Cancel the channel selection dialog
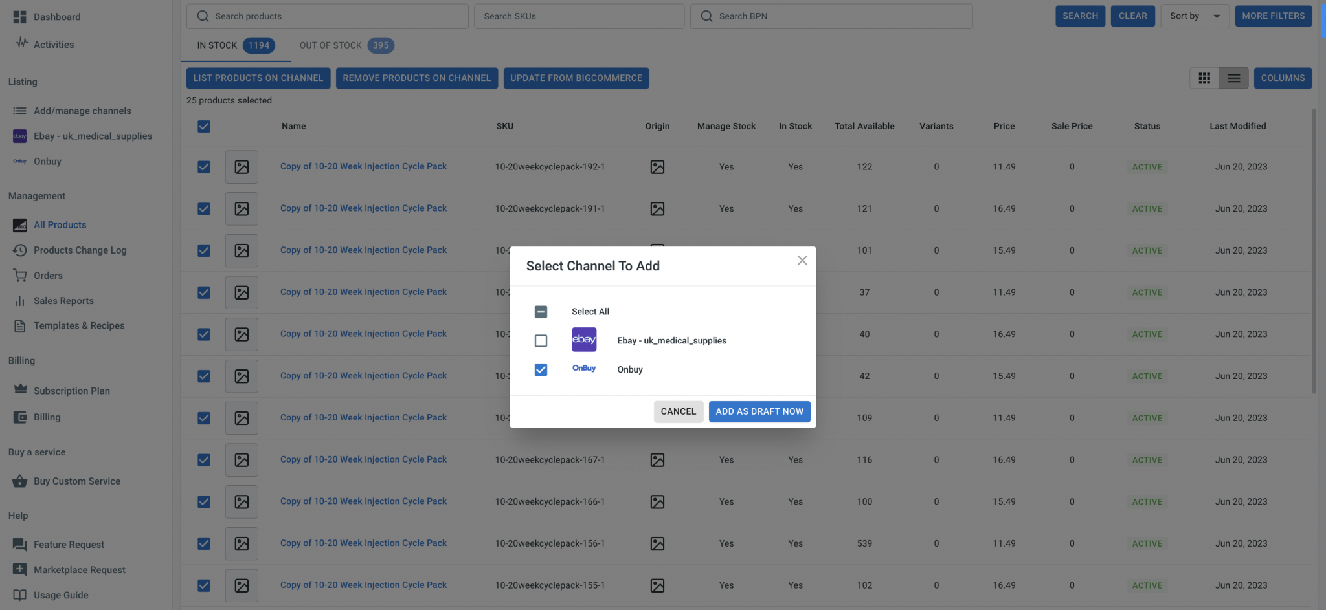Image resolution: width=1326 pixels, height=610 pixels. pyautogui.click(x=678, y=411)
